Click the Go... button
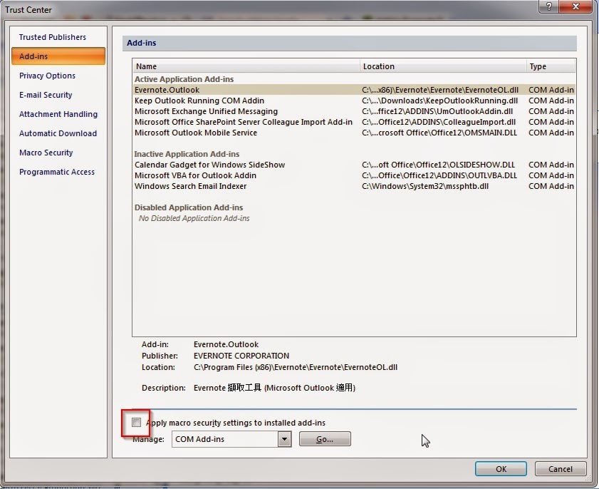This screenshot has width=599, height=489. pos(325,439)
